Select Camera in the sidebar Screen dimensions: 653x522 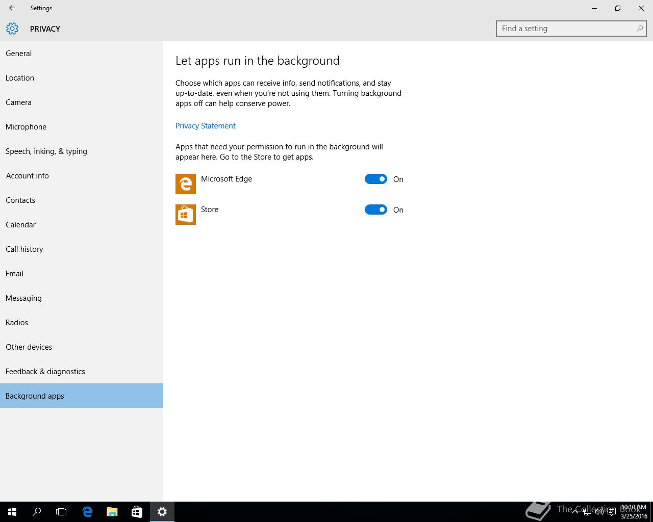coord(82,102)
